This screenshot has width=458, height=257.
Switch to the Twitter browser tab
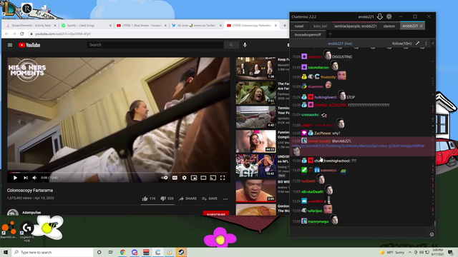click(x=197, y=26)
